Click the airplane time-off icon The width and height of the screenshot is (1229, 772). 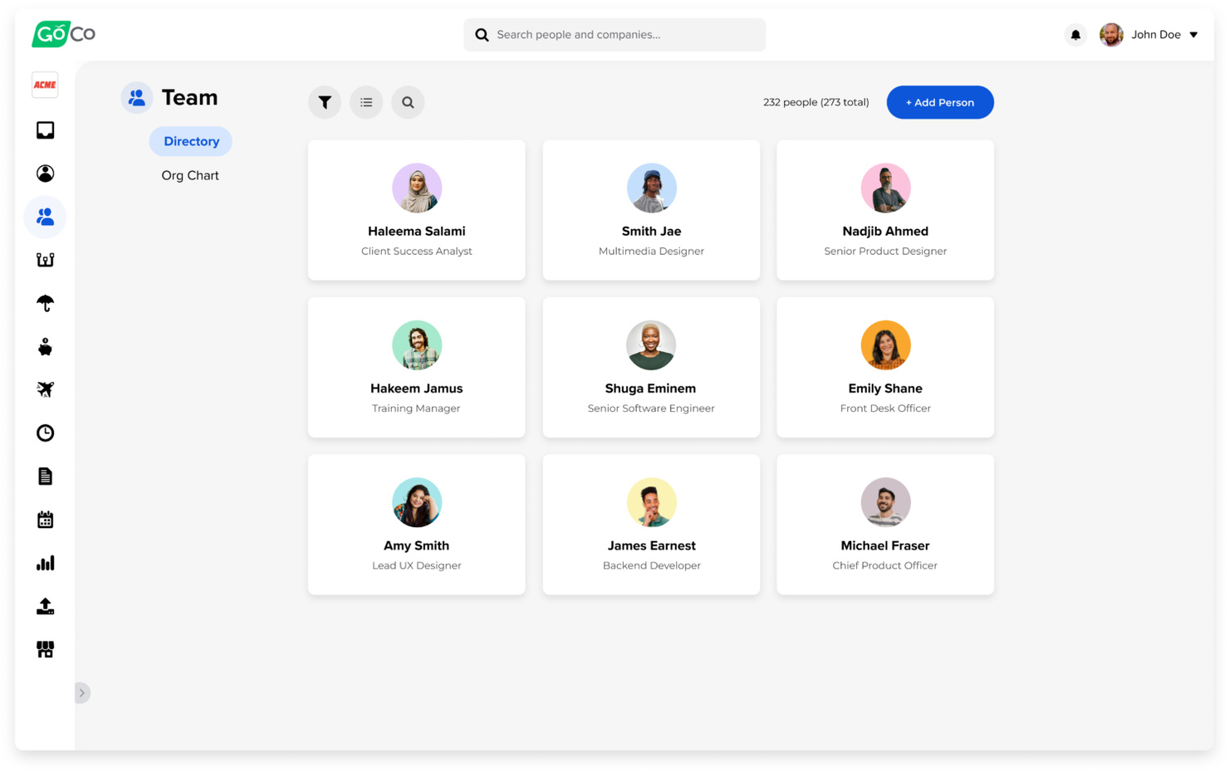point(45,390)
